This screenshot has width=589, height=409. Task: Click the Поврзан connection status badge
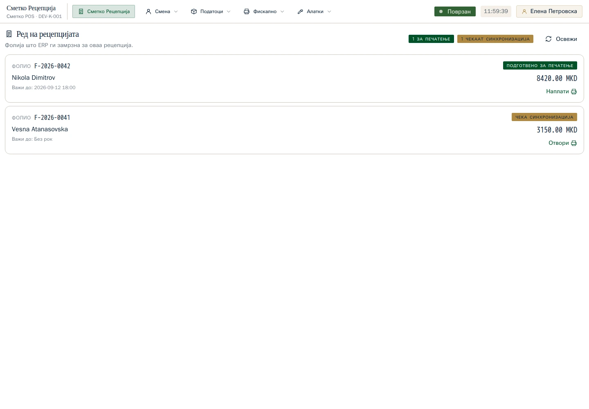pos(455,11)
